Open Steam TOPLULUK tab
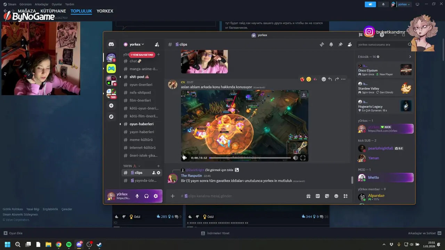Image resolution: width=445 pixels, height=250 pixels. tap(81, 11)
